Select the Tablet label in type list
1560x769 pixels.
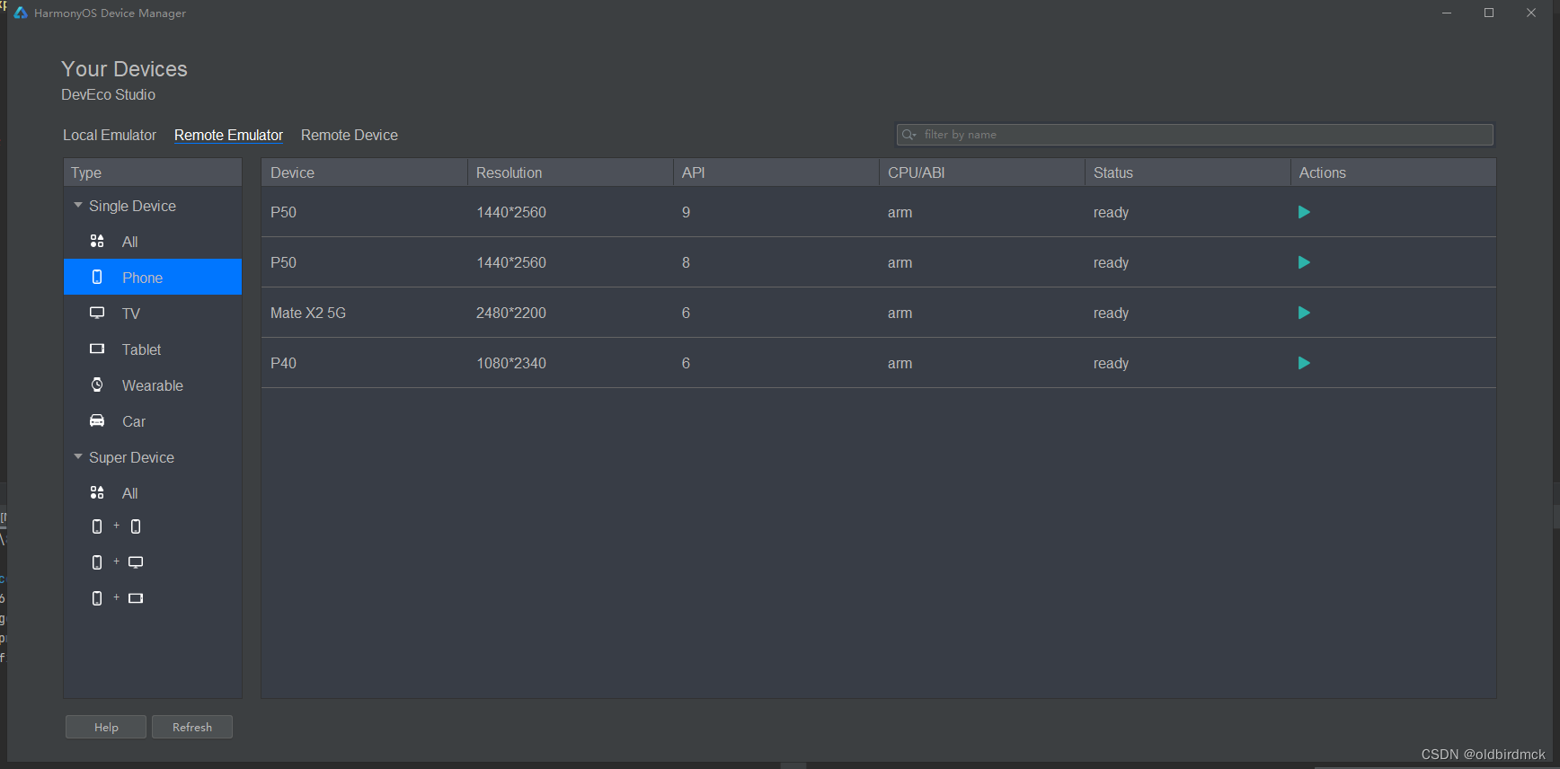coord(142,349)
